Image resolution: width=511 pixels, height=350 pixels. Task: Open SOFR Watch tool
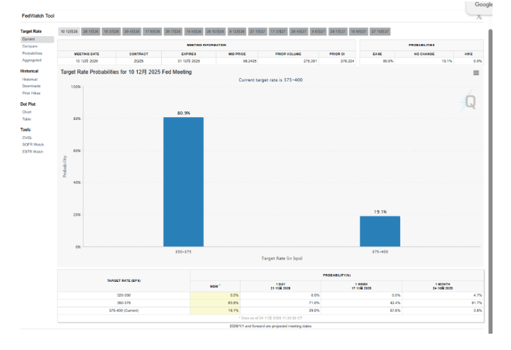(x=33, y=145)
